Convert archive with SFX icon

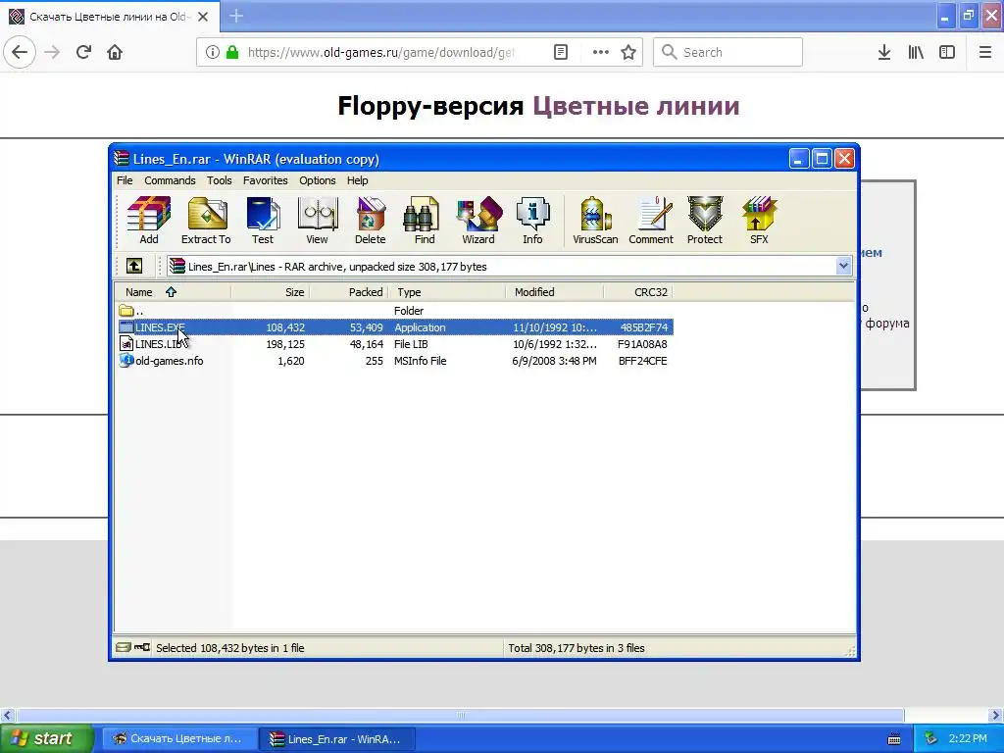click(x=759, y=221)
